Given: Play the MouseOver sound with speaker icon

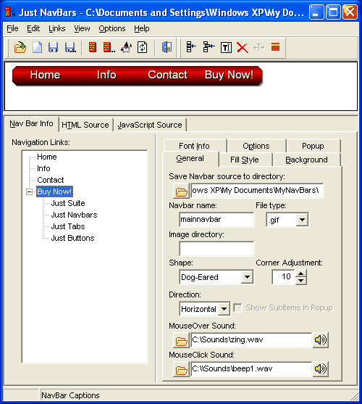Looking at the screenshot, I should tap(320, 340).
